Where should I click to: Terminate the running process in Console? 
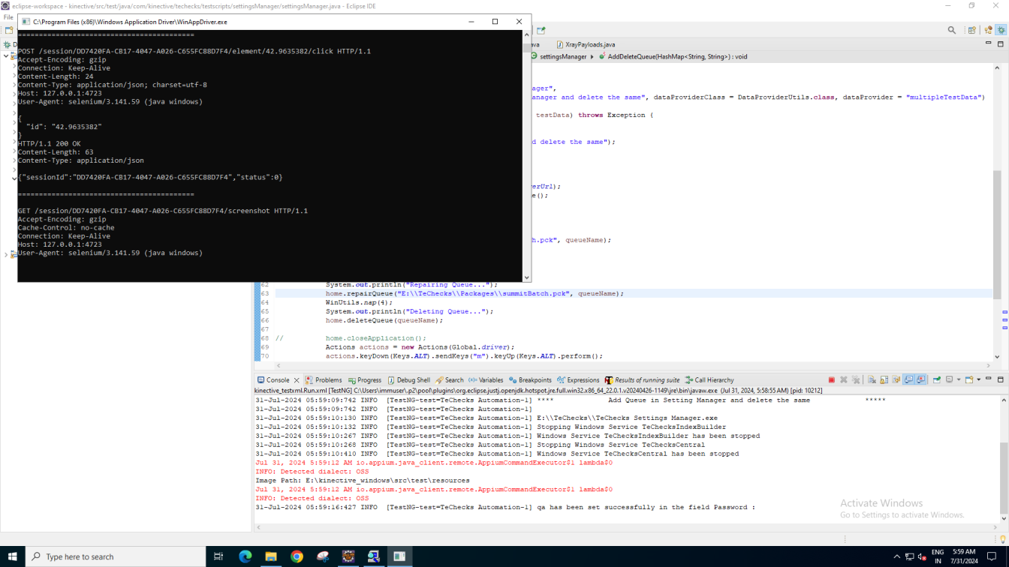(831, 380)
